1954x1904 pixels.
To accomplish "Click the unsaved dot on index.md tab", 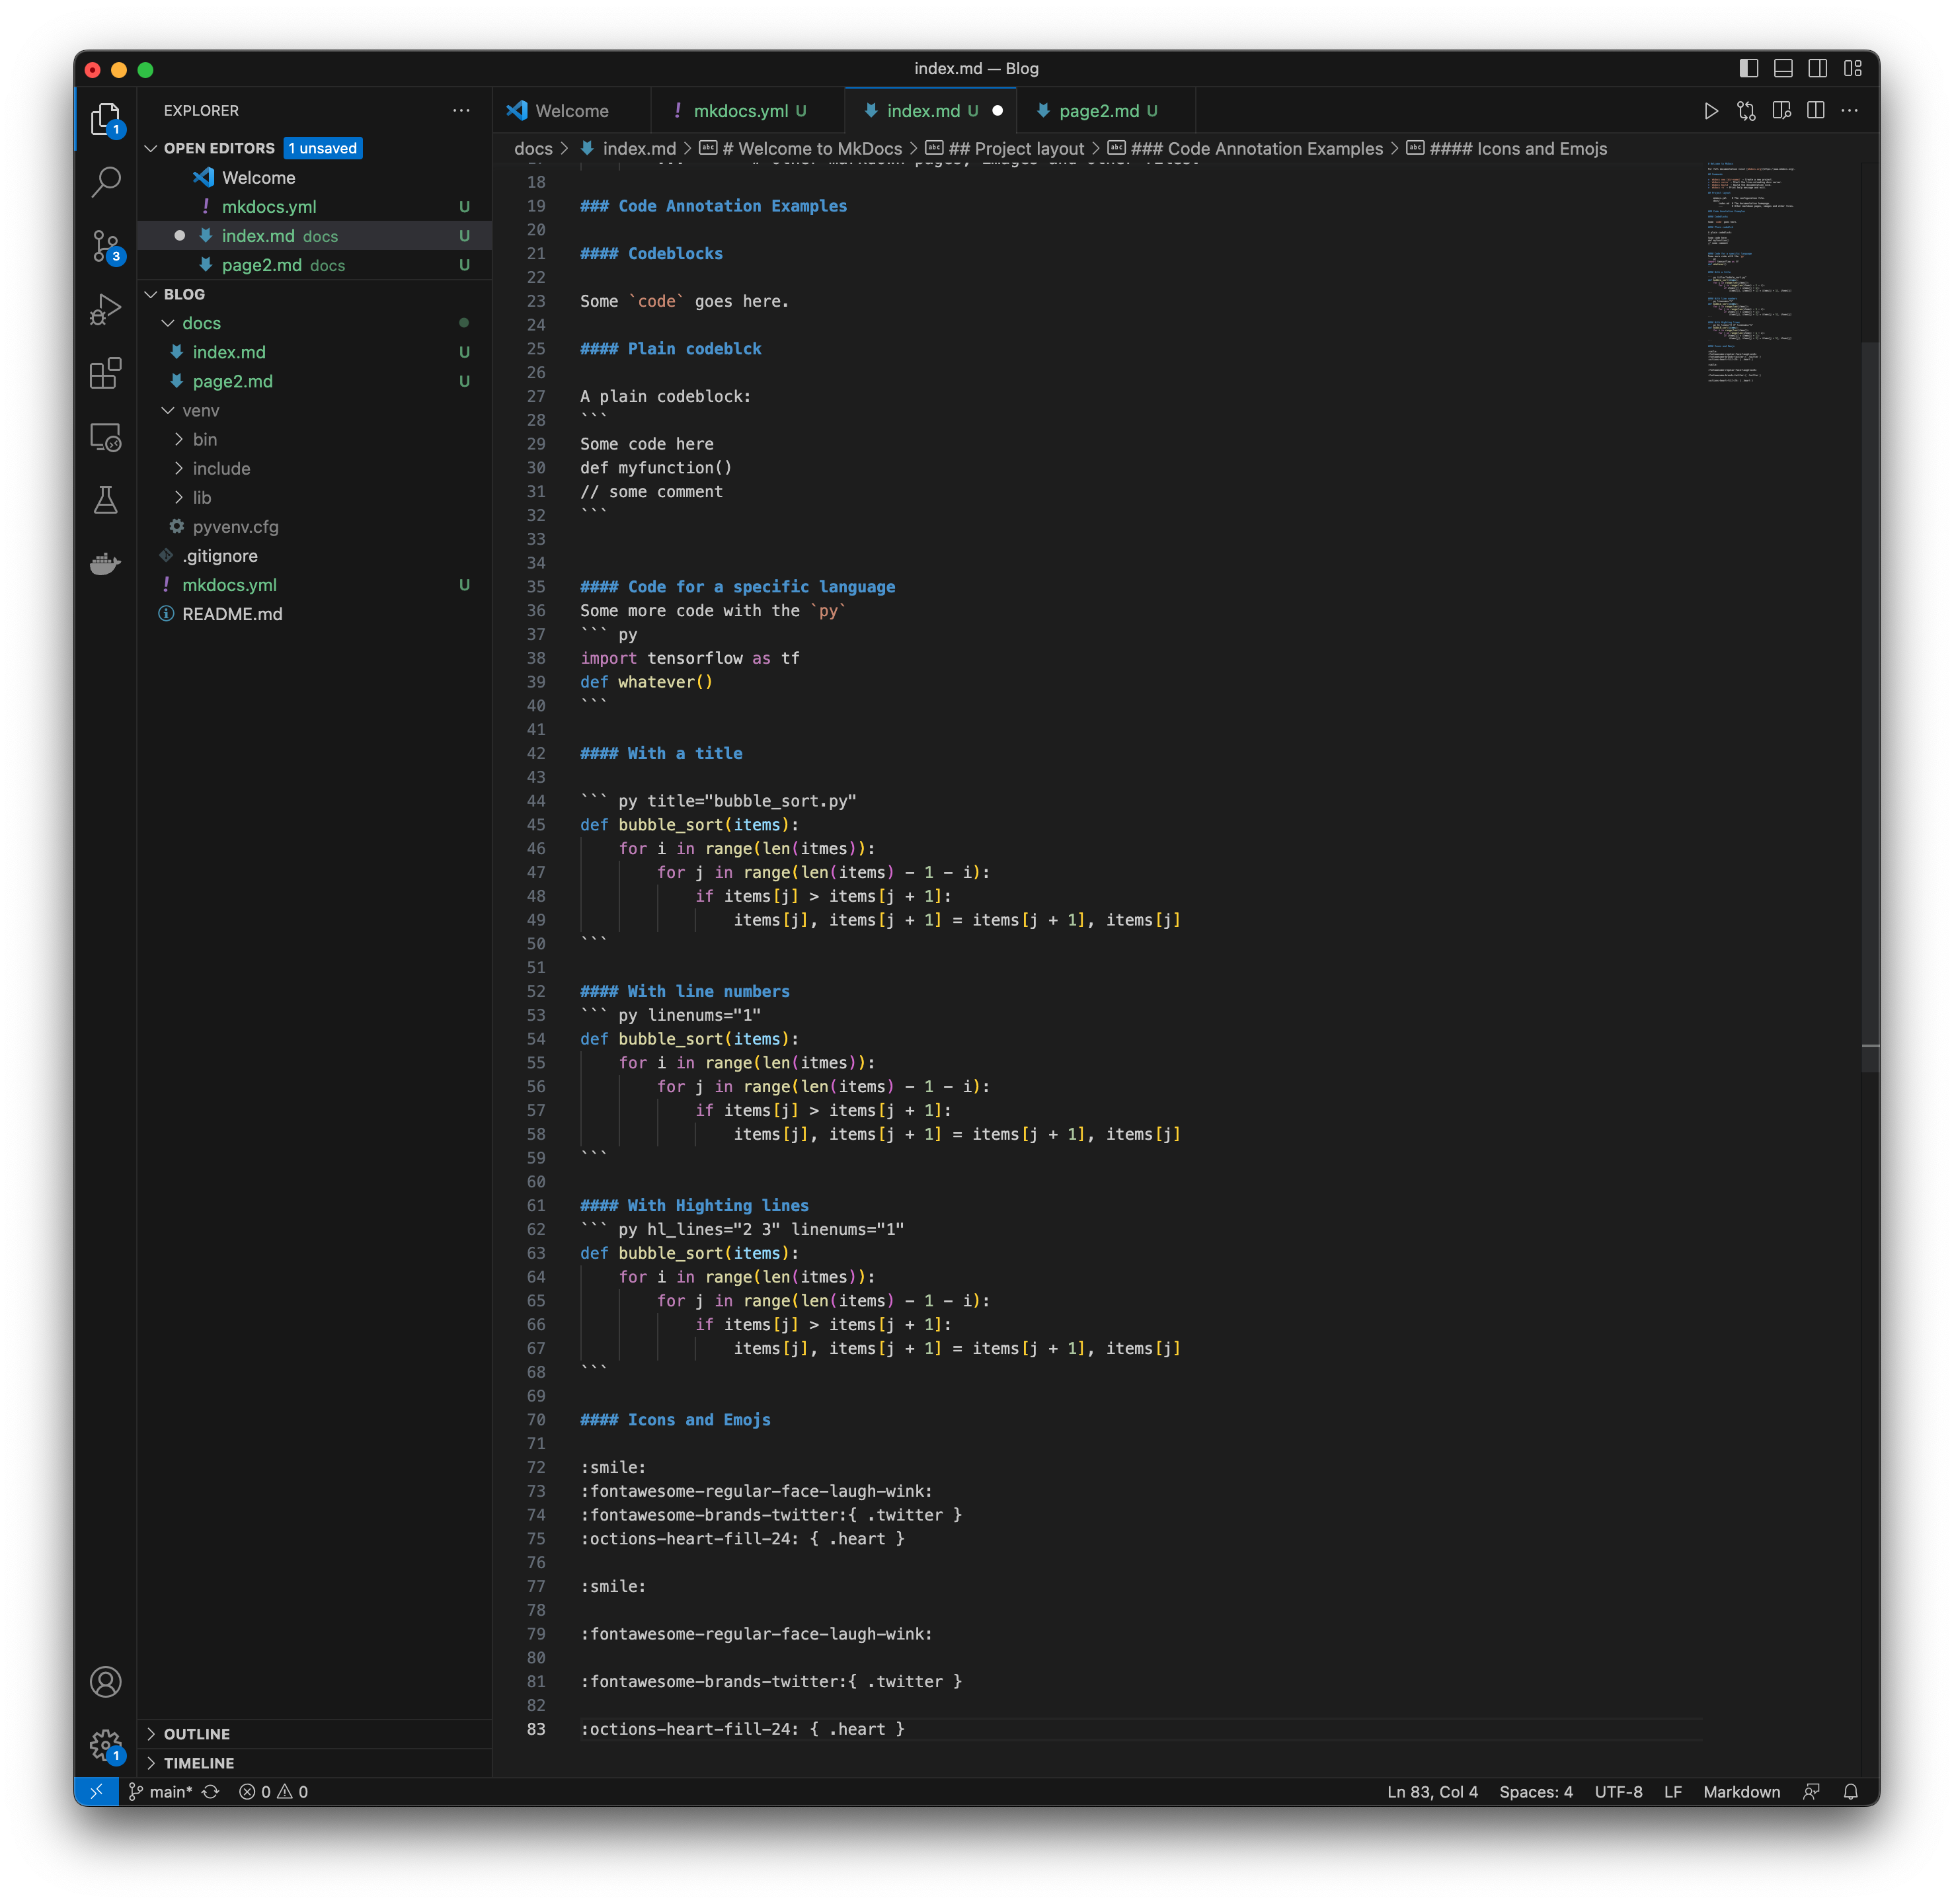I will point(997,111).
